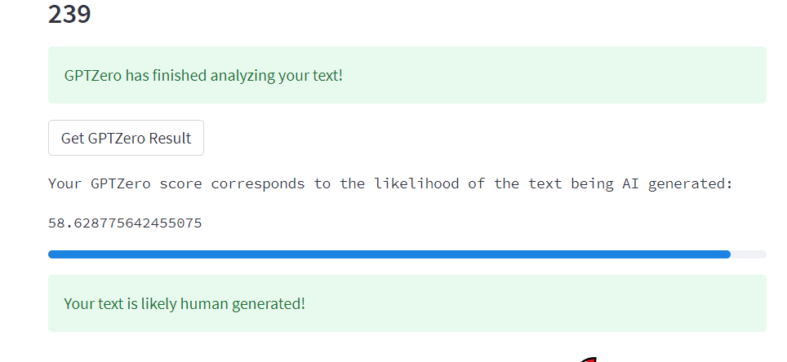Click the words Your GPTZero score
Image resolution: width=787 pixels, height=362 pixels.
point(125,183)
